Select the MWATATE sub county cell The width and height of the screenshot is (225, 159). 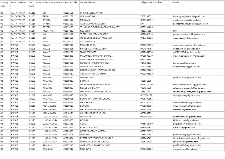[x=48, y=31]
